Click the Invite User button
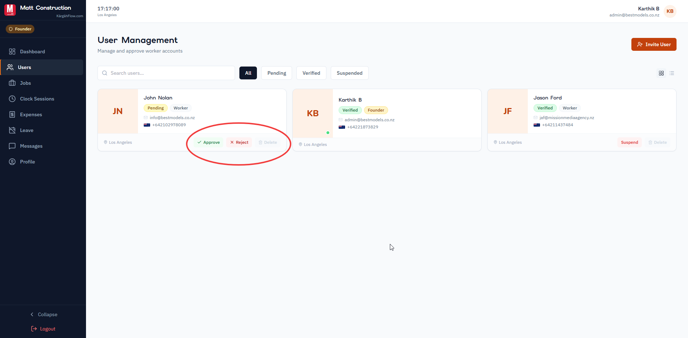The image size is (688, 338). click(x=654, y=44)
